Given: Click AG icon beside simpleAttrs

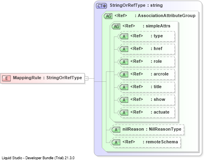Looking at the screenshot, I should click(116, 27).
